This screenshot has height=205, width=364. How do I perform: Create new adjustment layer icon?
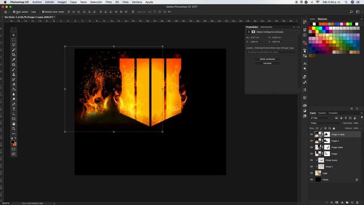pyautogui.click(x=342, y=203)
